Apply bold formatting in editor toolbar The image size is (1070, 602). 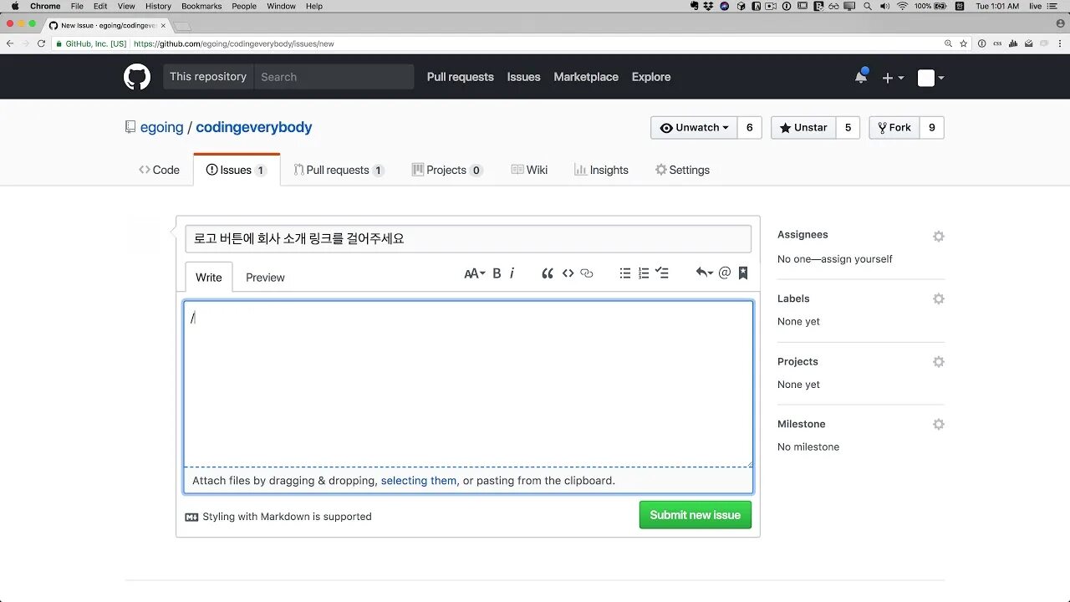pyautogui.click(x=497, y=273)
